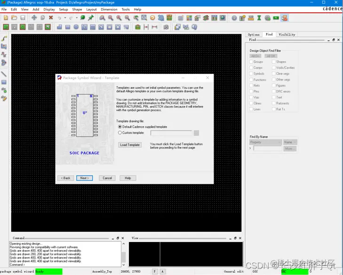Toggle Vias checkbox in Find filter
The image size is (343, 275).
tap(251, 97)
